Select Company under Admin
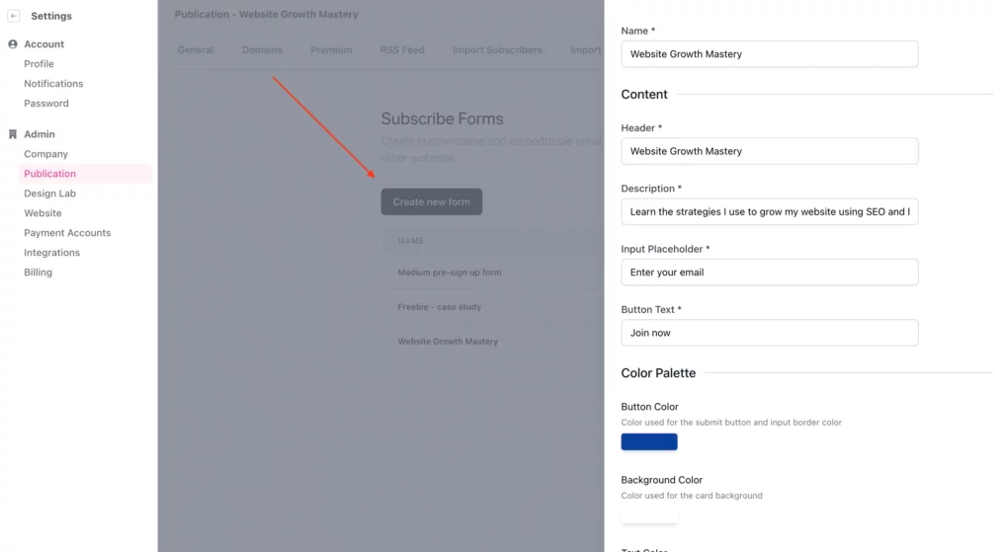This screenshot has height=552, width=1002. tap(46, 154)
